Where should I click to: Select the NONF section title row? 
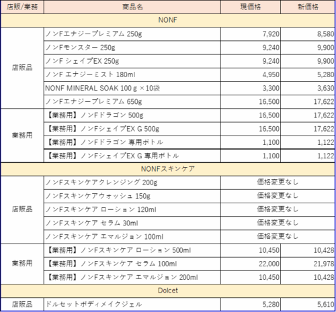point(168,20)
